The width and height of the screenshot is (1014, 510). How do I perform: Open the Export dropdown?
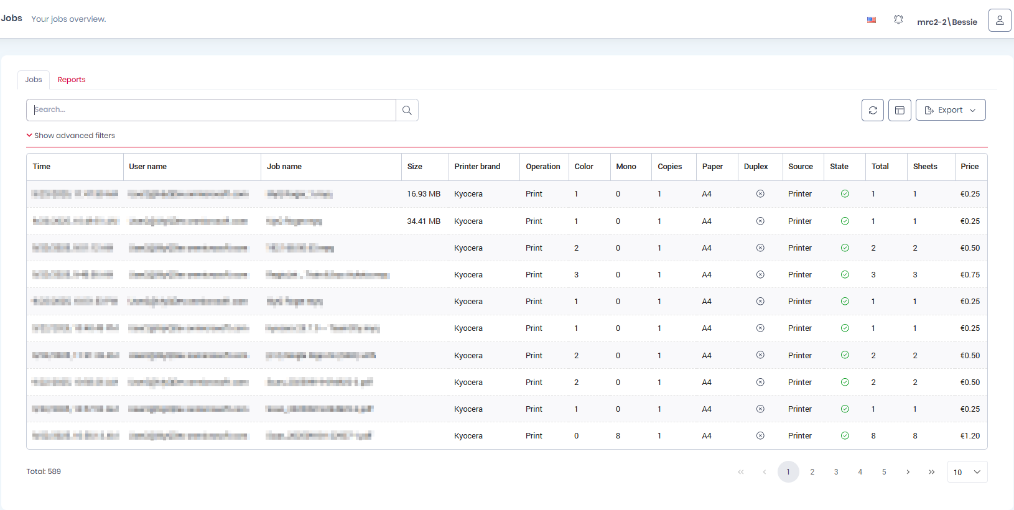(950, 110)
